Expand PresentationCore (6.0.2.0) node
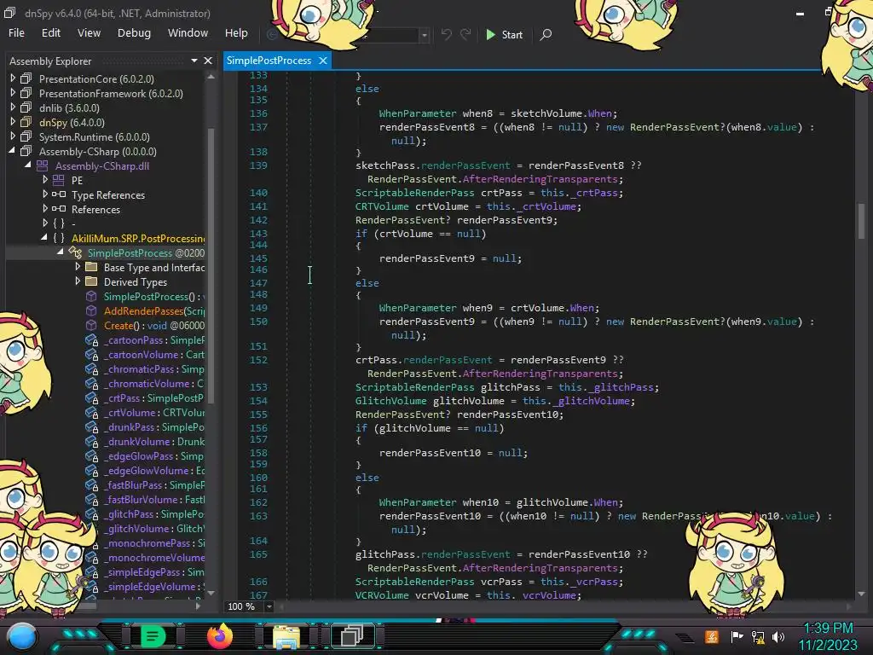 (13, 78)
